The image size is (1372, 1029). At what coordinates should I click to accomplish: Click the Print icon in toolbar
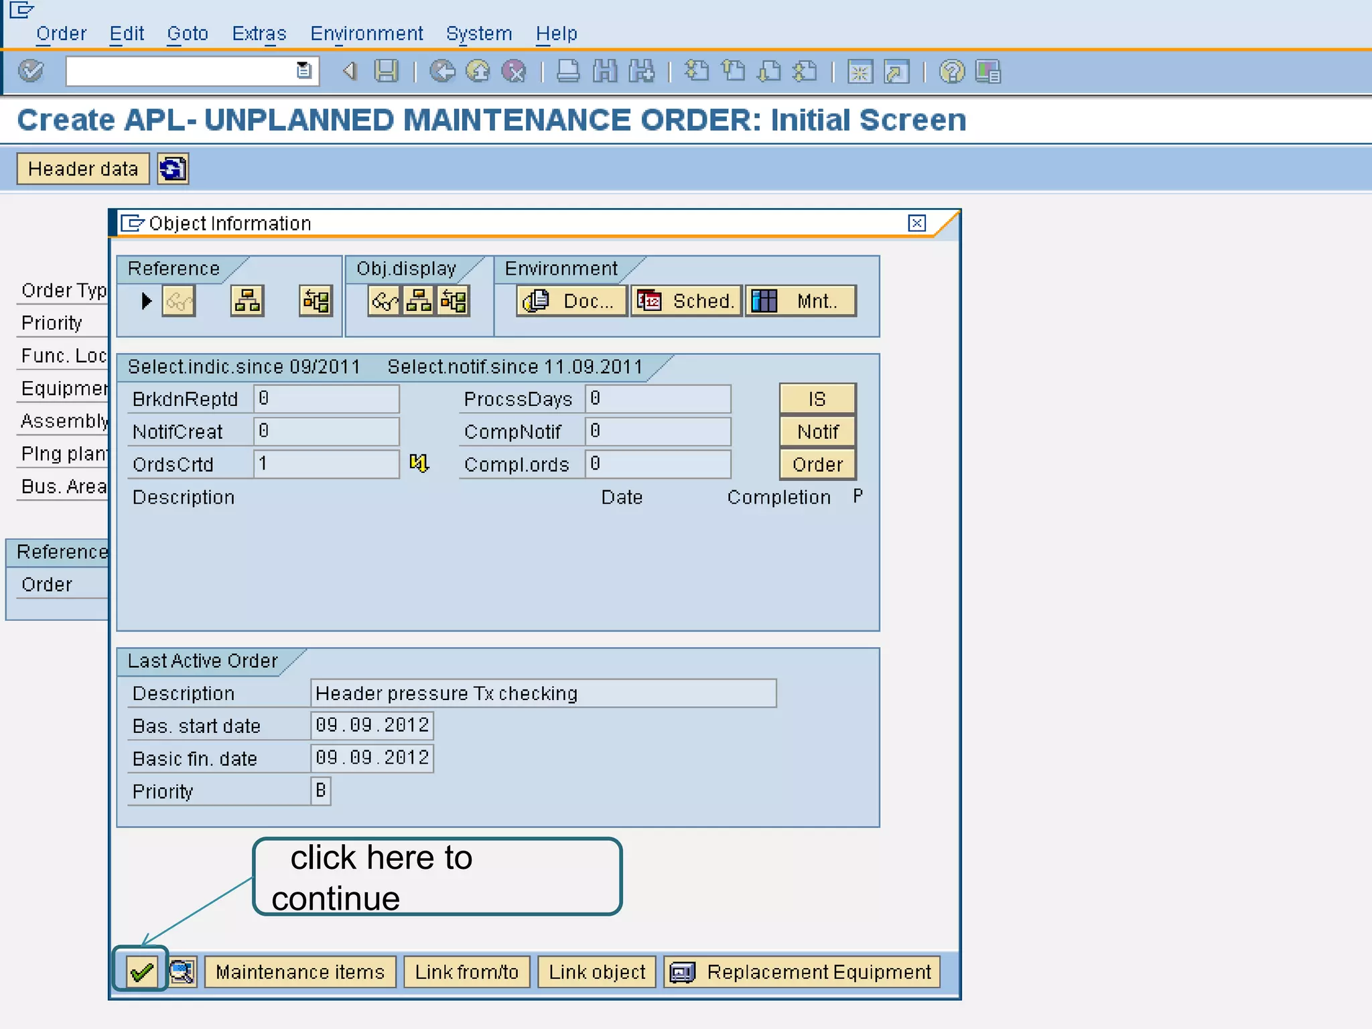click(x=568, y=71)
